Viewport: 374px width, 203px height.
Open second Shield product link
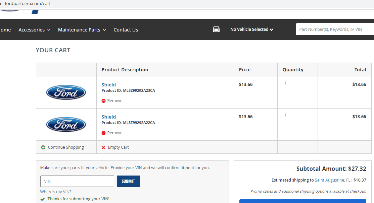click(x=109, y=117)
